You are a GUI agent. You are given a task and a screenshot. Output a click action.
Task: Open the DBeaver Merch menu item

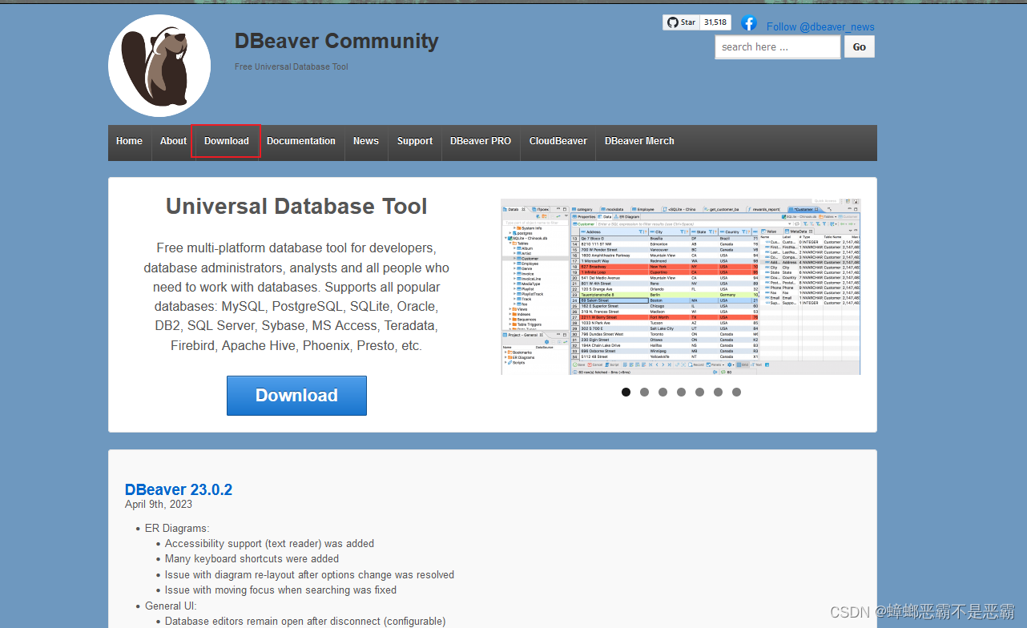pos(639,141)
